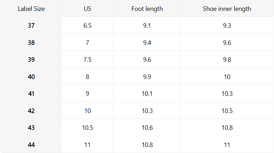Image resolution: width=274 pixels, height=153 pixels.
Task: Select label size 38 cell
Action: click(31, 43)
